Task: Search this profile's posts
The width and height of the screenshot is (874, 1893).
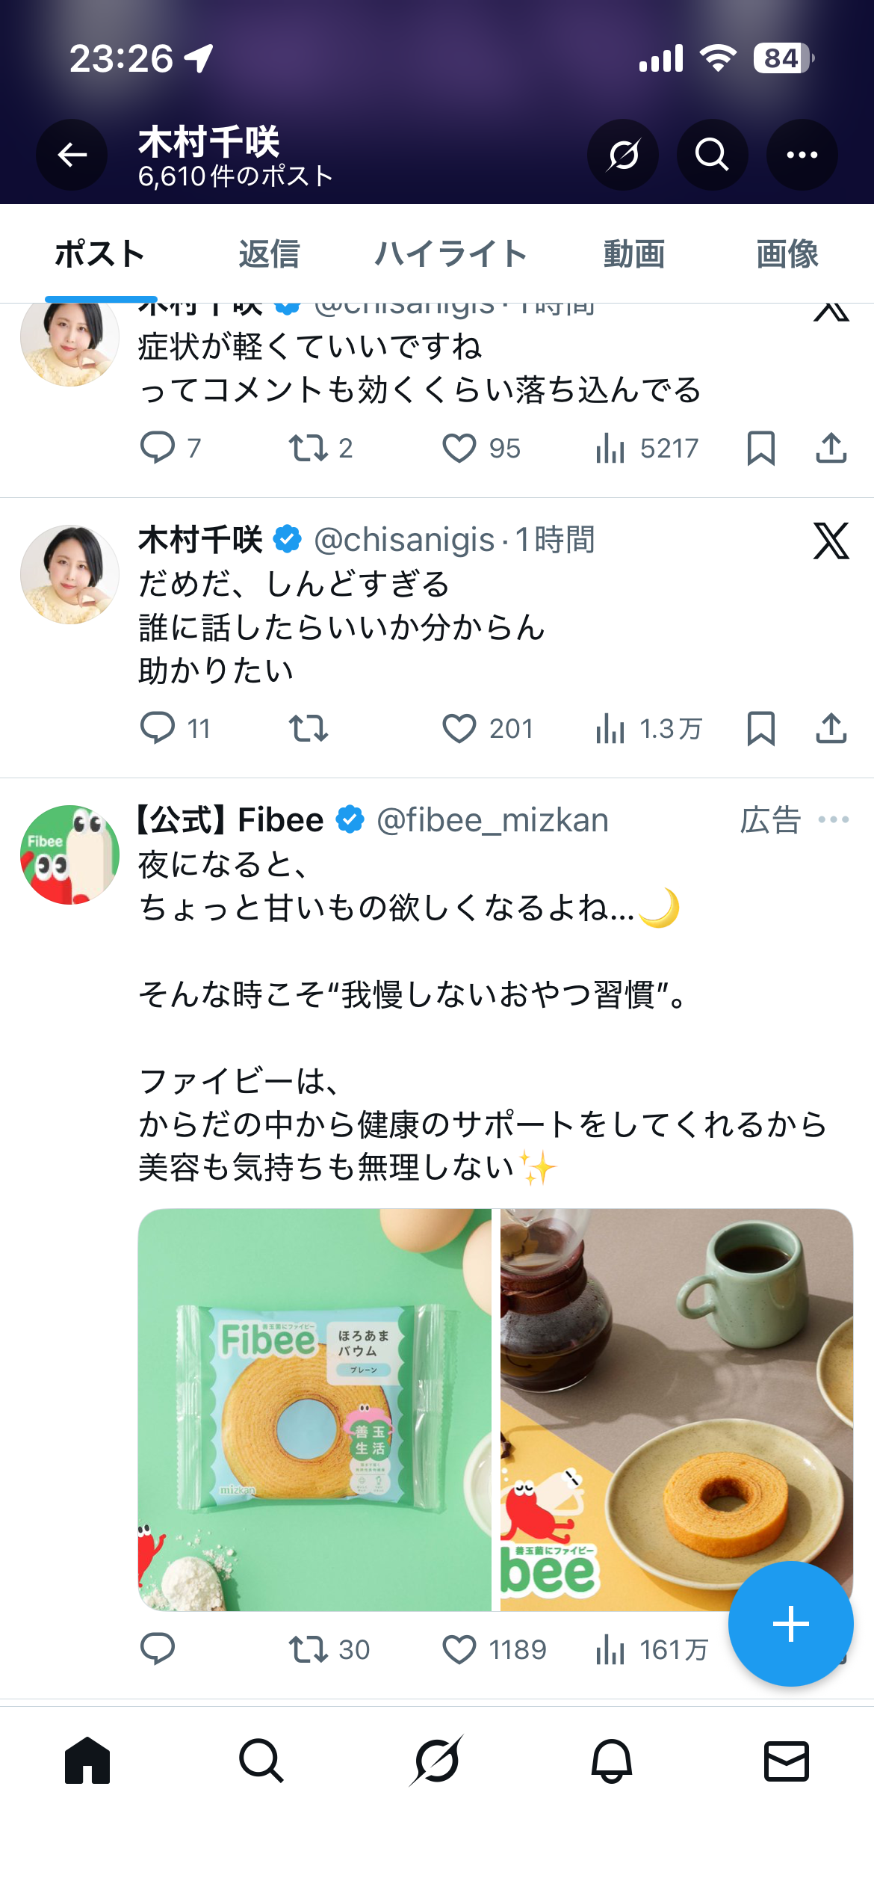Action: pos(712,155)
